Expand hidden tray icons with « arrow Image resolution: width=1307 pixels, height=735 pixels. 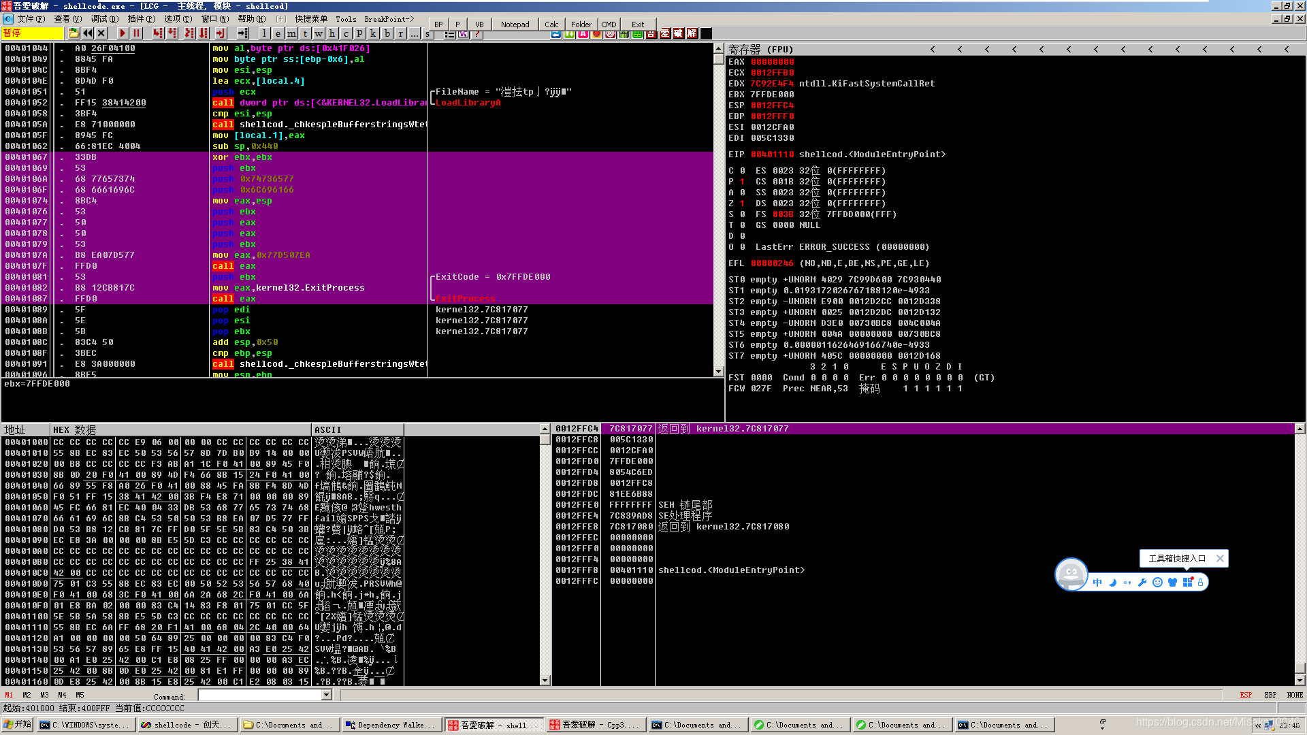point(1258,725)
